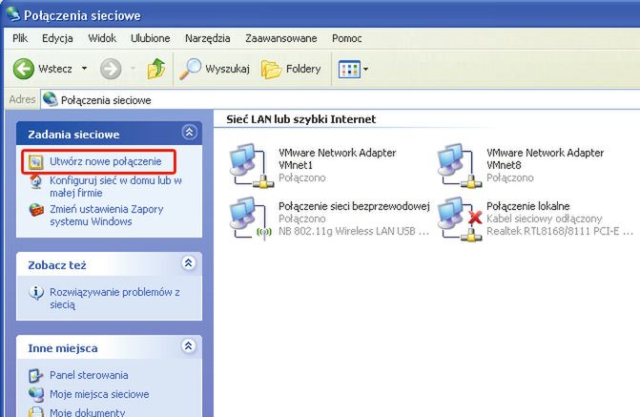Click the Kabel sieciowy odłączony status
This screenshot has width=640, height=417.
[x=544, y=219]
